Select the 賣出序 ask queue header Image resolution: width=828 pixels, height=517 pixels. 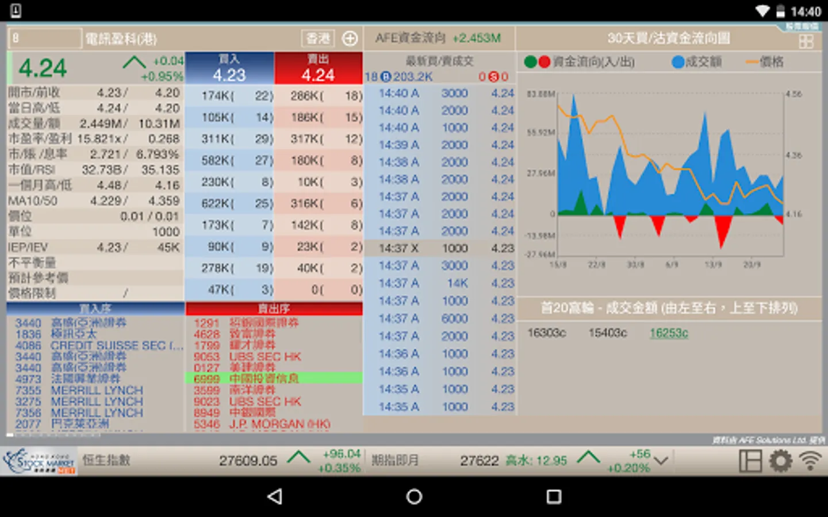(x=274, y=308)
